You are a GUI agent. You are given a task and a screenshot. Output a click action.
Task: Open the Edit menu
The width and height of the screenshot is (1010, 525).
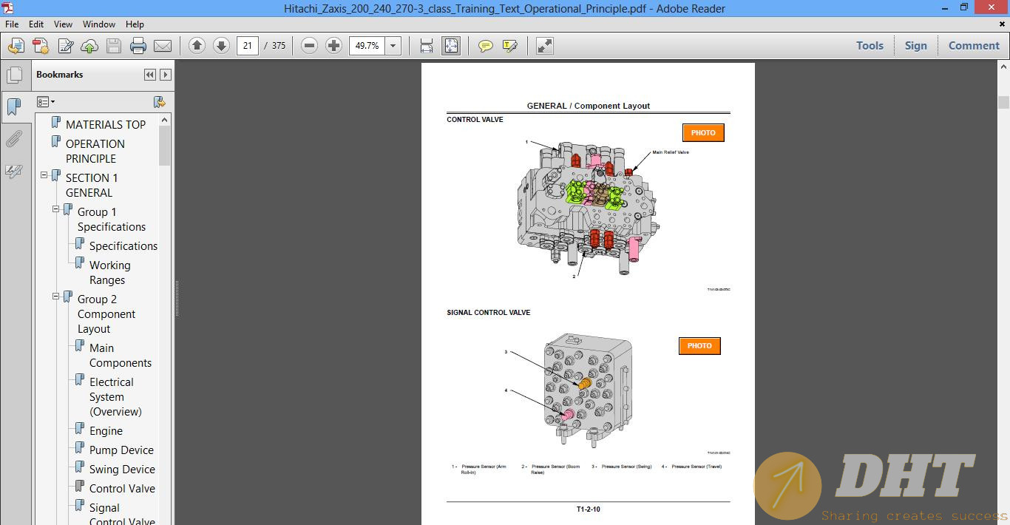(x=36, y=24)
